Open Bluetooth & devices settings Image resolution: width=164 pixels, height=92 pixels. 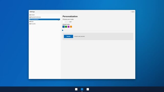point(45,17)
